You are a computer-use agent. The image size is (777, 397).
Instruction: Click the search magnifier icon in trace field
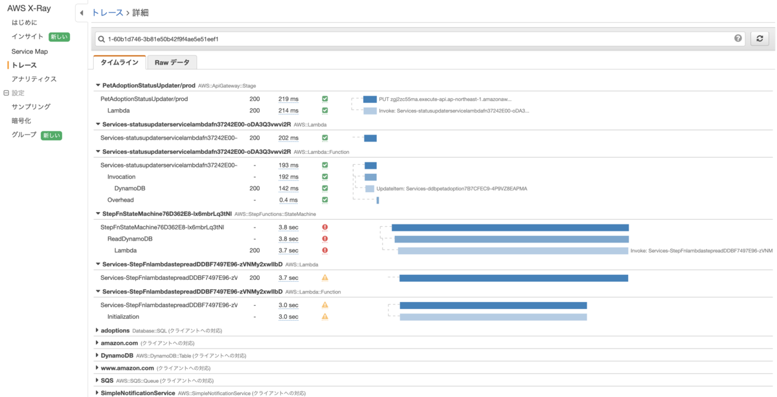[x=102, y=39]
